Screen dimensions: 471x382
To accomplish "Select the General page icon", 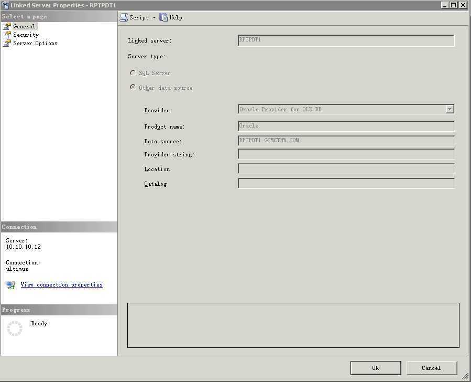I will coord(7,26).
